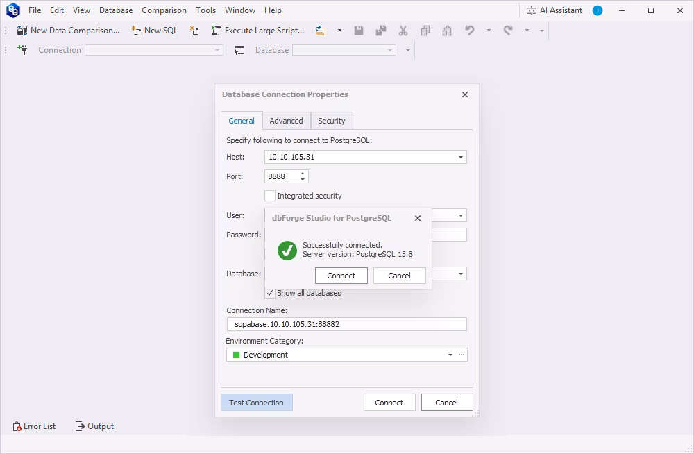Switch to the Security tab
Viewport: 694px width, 454px height.
coord(332,121)
